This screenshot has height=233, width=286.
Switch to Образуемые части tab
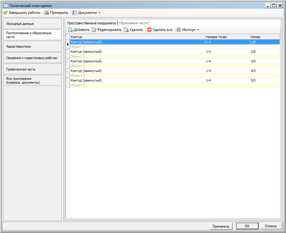(x=133, y=23)
